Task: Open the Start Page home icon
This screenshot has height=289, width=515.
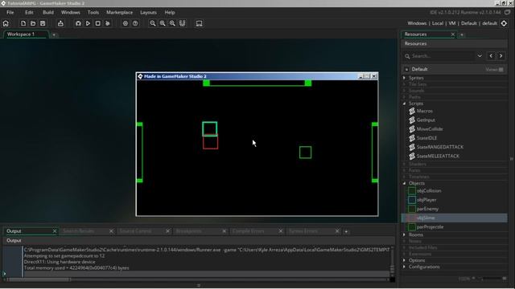Action: point(6,23)
